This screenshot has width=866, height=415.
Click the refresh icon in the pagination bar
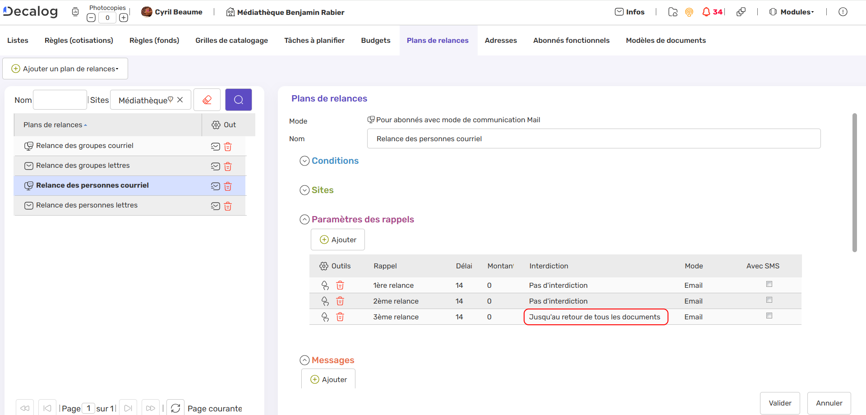coord(175,408)
